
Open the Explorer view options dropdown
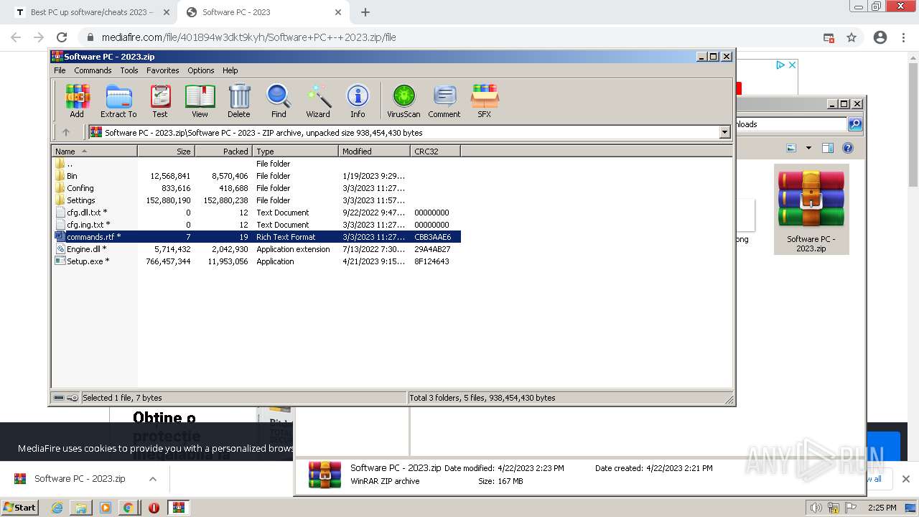click(808, 148)
